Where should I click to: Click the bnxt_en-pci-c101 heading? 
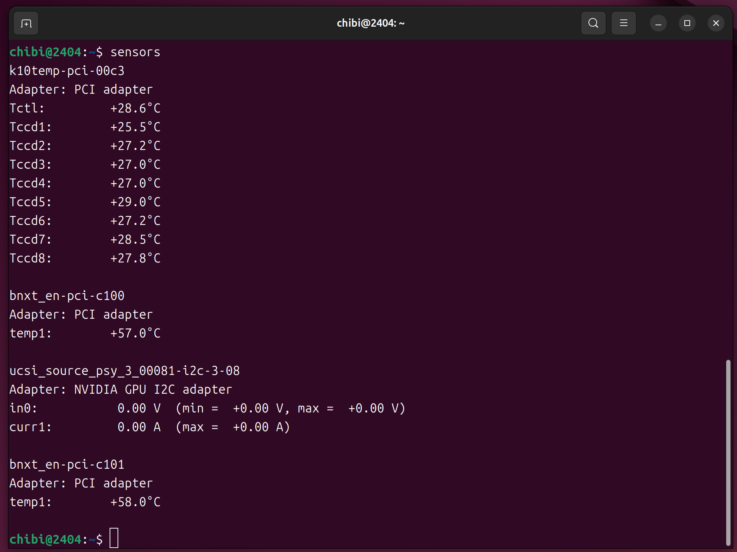67,465
